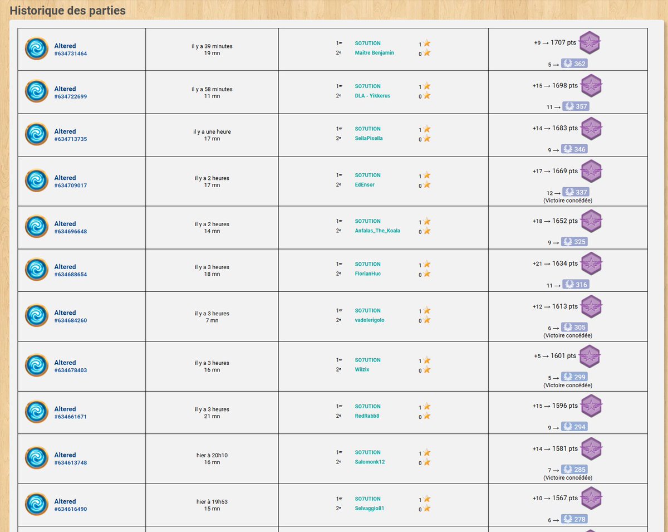Open table link #634661671
This screenshot has width=668, height=532.
click(71, 417)
